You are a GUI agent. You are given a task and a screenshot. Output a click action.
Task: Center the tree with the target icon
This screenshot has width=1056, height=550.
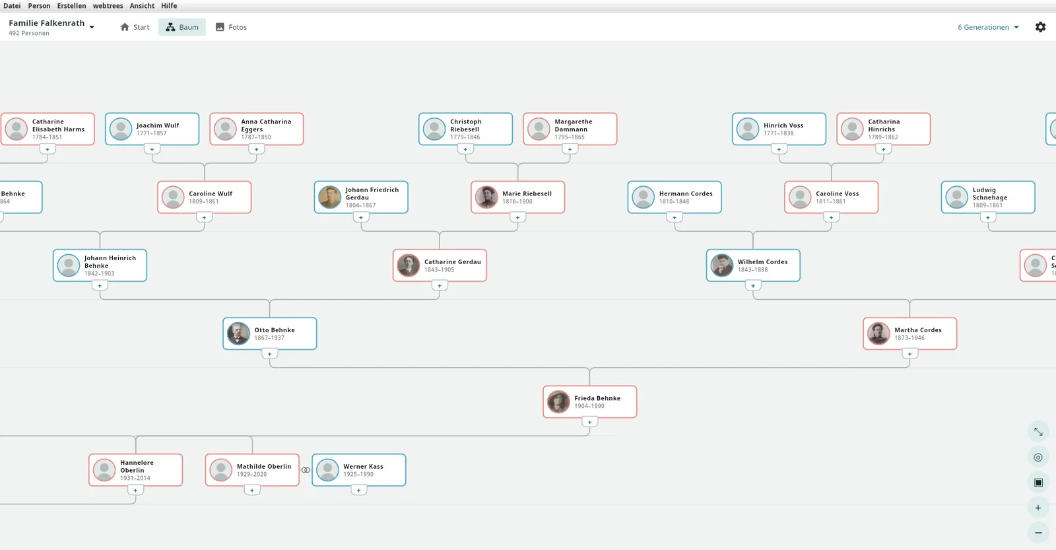tap(1038, 457)
